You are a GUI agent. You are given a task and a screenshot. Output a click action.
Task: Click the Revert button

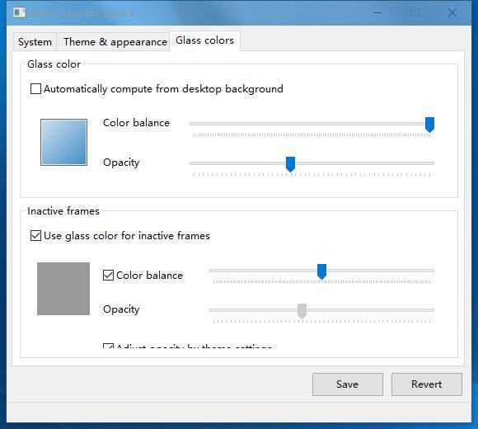427,384
